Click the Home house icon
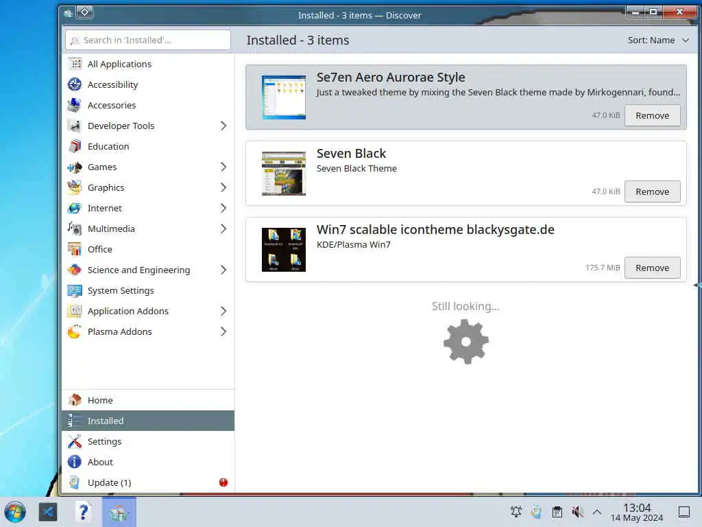The width and height of the screenshot is (702, 527). 75,400
